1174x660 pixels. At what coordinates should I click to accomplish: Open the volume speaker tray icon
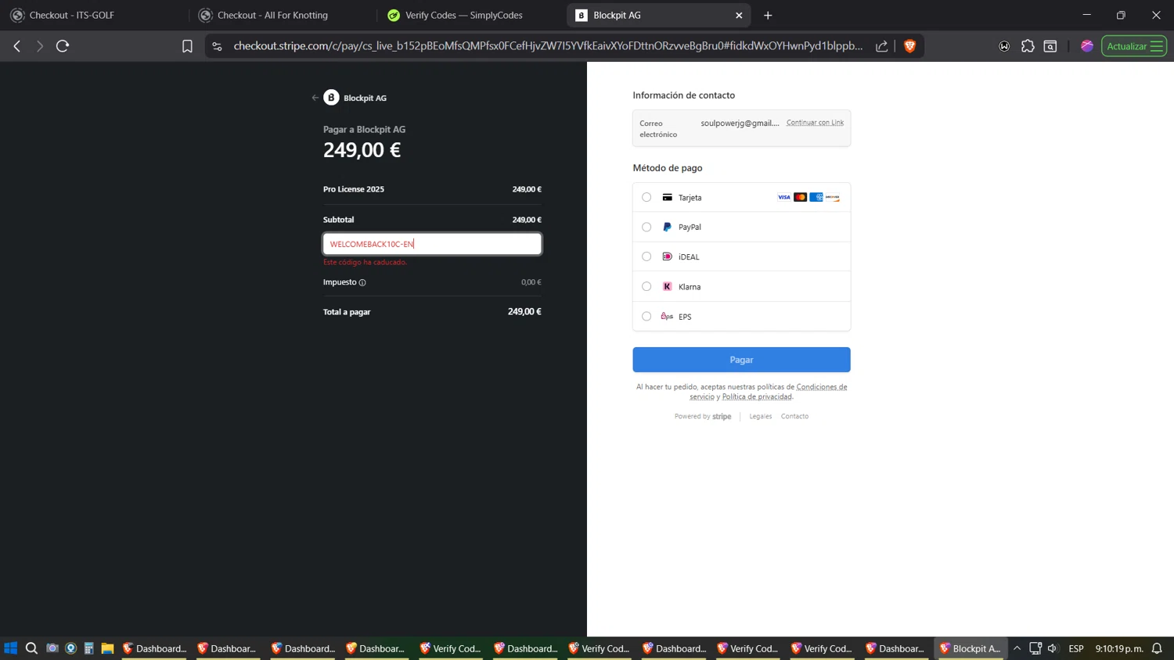point(1053,648)
